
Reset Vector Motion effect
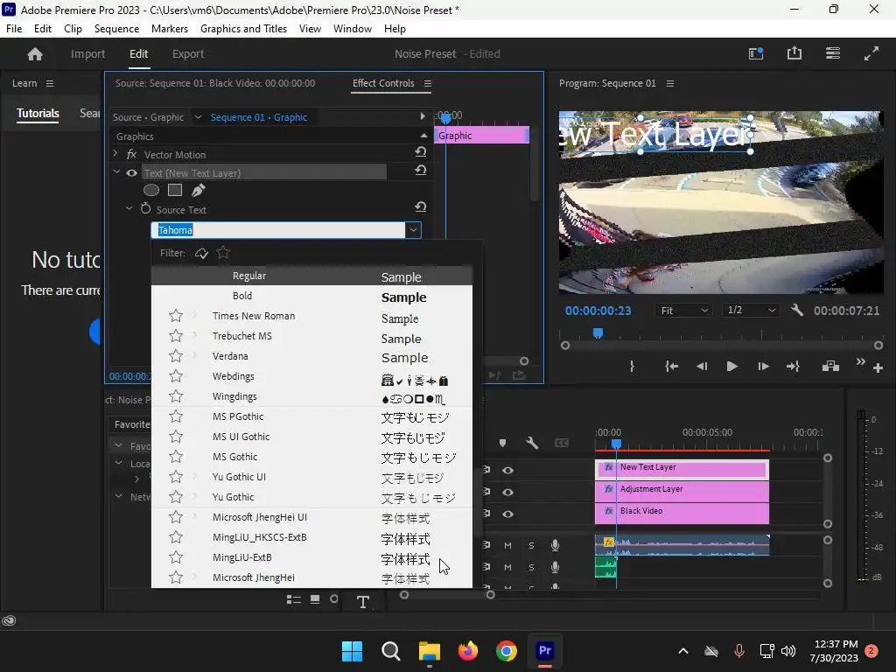click(x=421, y=152)
